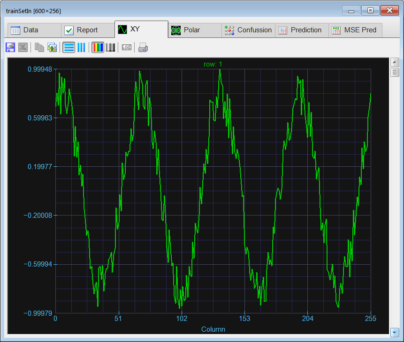
Task: Click the scrollbar thumb grip
Action: 395,72
